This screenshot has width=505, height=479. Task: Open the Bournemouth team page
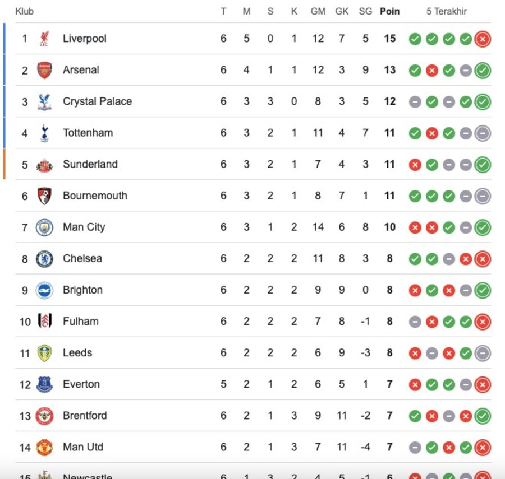click(x=95, y=196)
